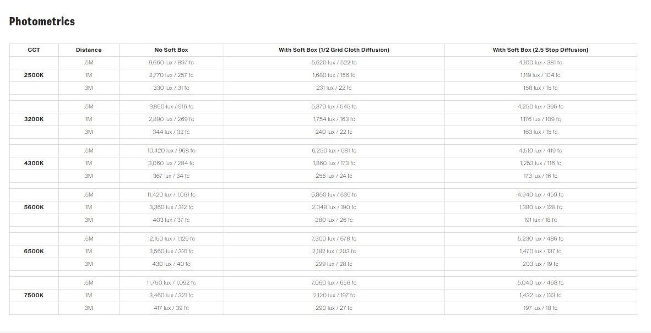Click the CCT column header

(34, 50)
